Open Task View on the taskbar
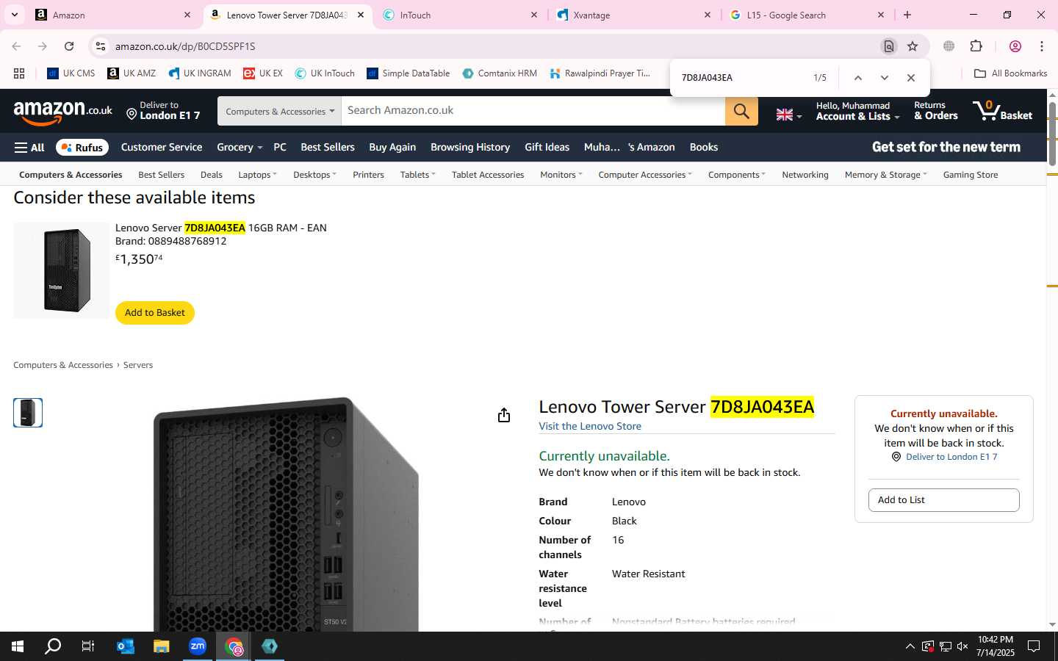The width and height of the screenshot is (1058, 661). (88, 646)
